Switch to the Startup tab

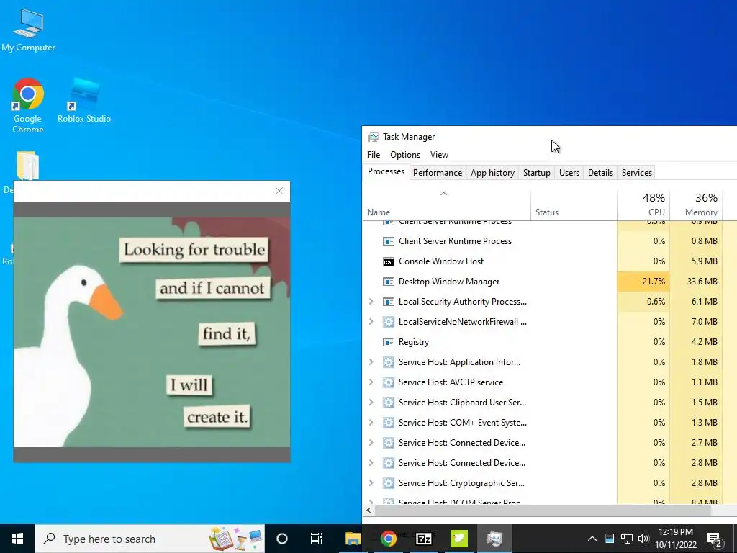click(x=537, y=173)
